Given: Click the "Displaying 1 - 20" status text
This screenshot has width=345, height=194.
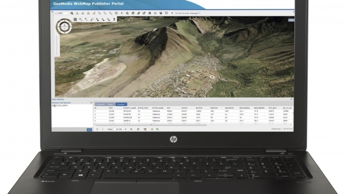Looking at the screenshot, I should [282, 129].
